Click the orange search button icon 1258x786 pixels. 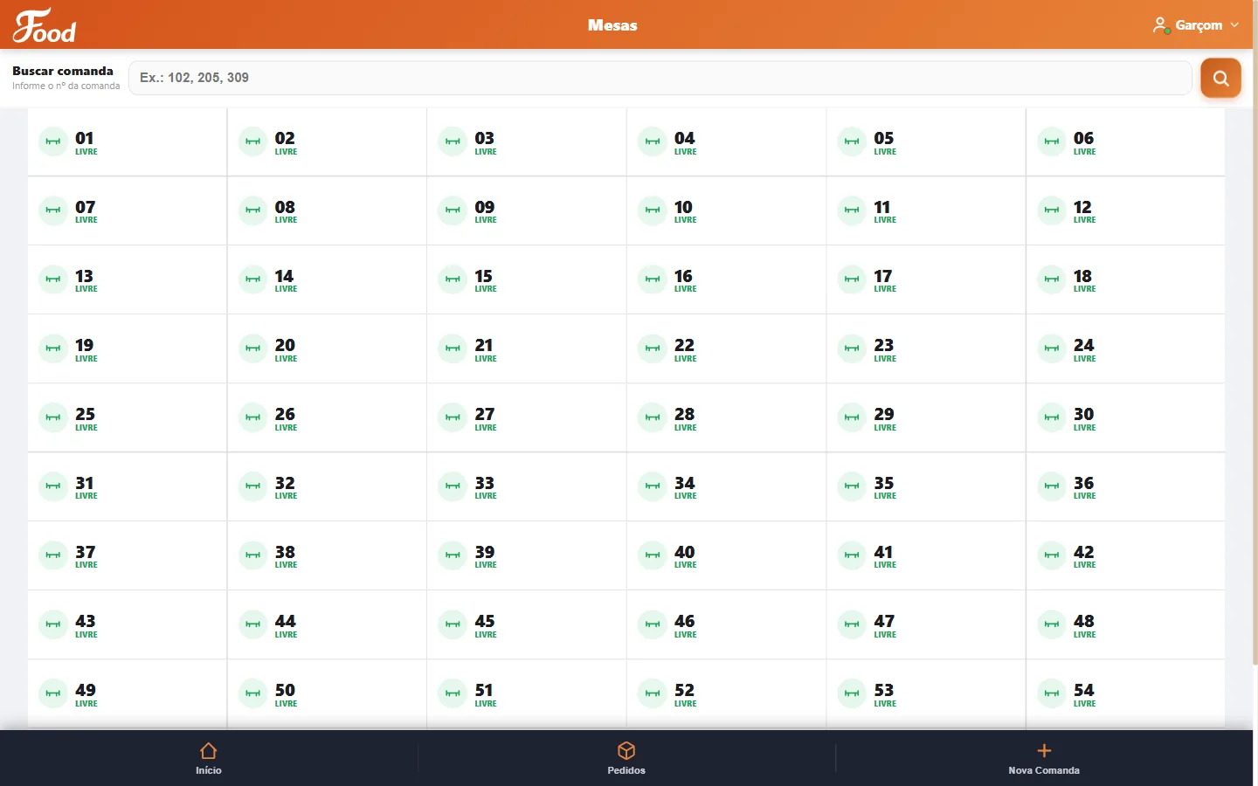coord(1220,79)
